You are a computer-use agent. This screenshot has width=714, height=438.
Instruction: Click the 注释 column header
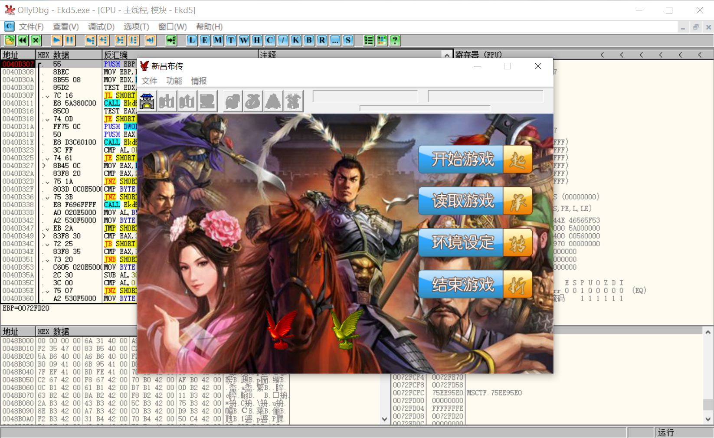pos(350,55)
